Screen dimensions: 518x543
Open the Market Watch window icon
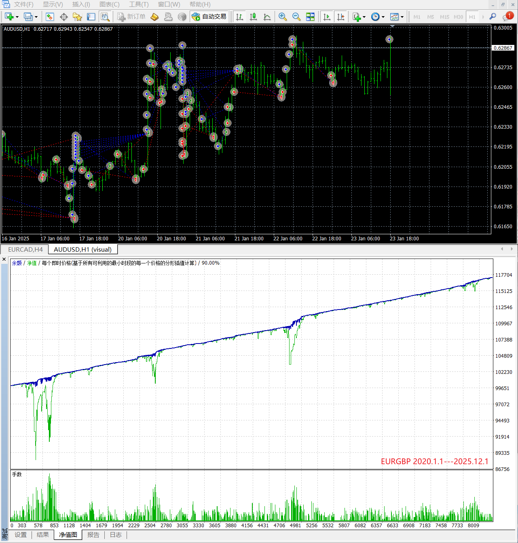click(50, 17)
